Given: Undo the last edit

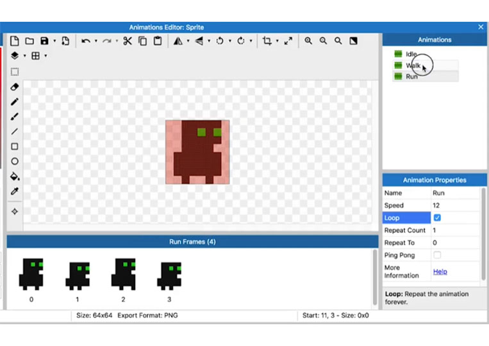Looking at the screenshot, I should click(86, 41).
